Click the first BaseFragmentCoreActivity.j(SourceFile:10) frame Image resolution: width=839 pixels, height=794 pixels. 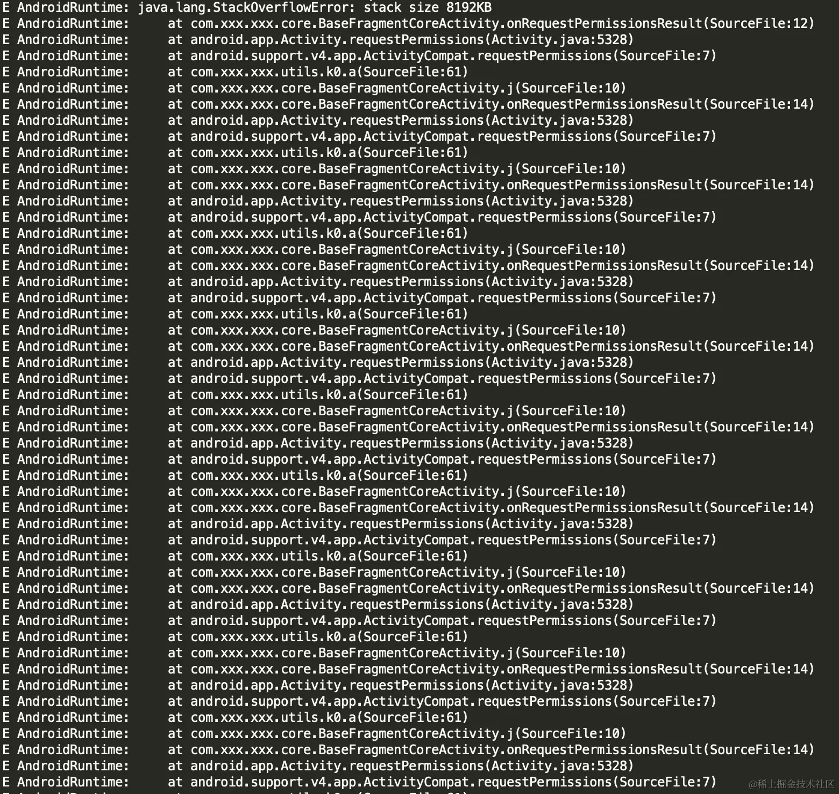[x=397, y=88]
